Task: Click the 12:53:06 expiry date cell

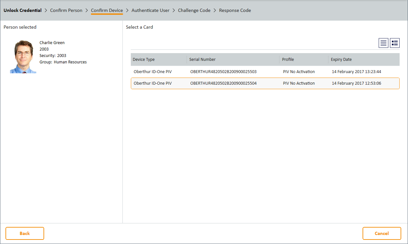Action: [x=356, y=83]
